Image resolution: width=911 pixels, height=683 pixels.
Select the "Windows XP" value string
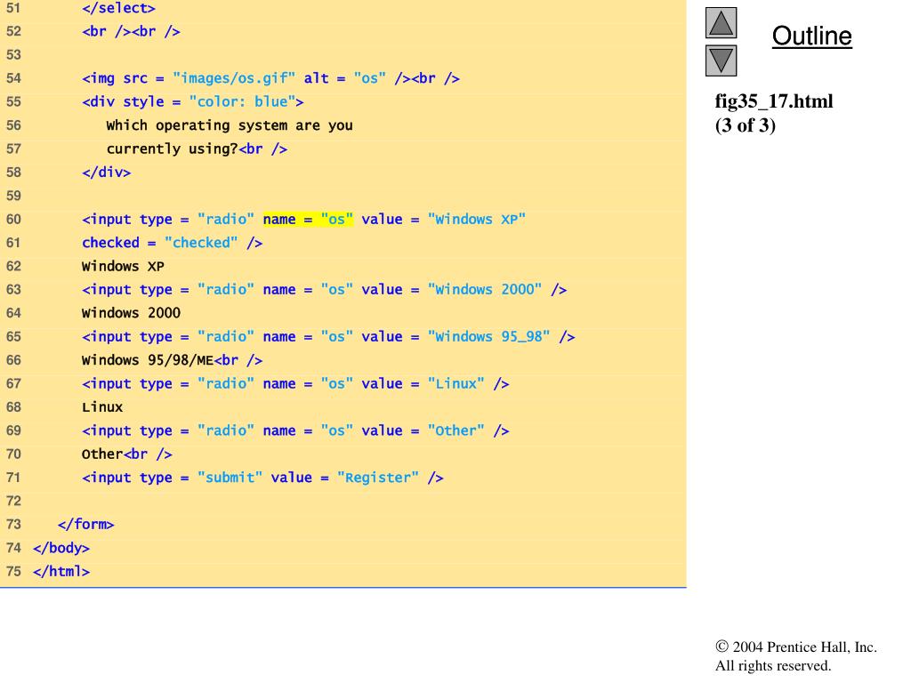click(x=477, y=220)
